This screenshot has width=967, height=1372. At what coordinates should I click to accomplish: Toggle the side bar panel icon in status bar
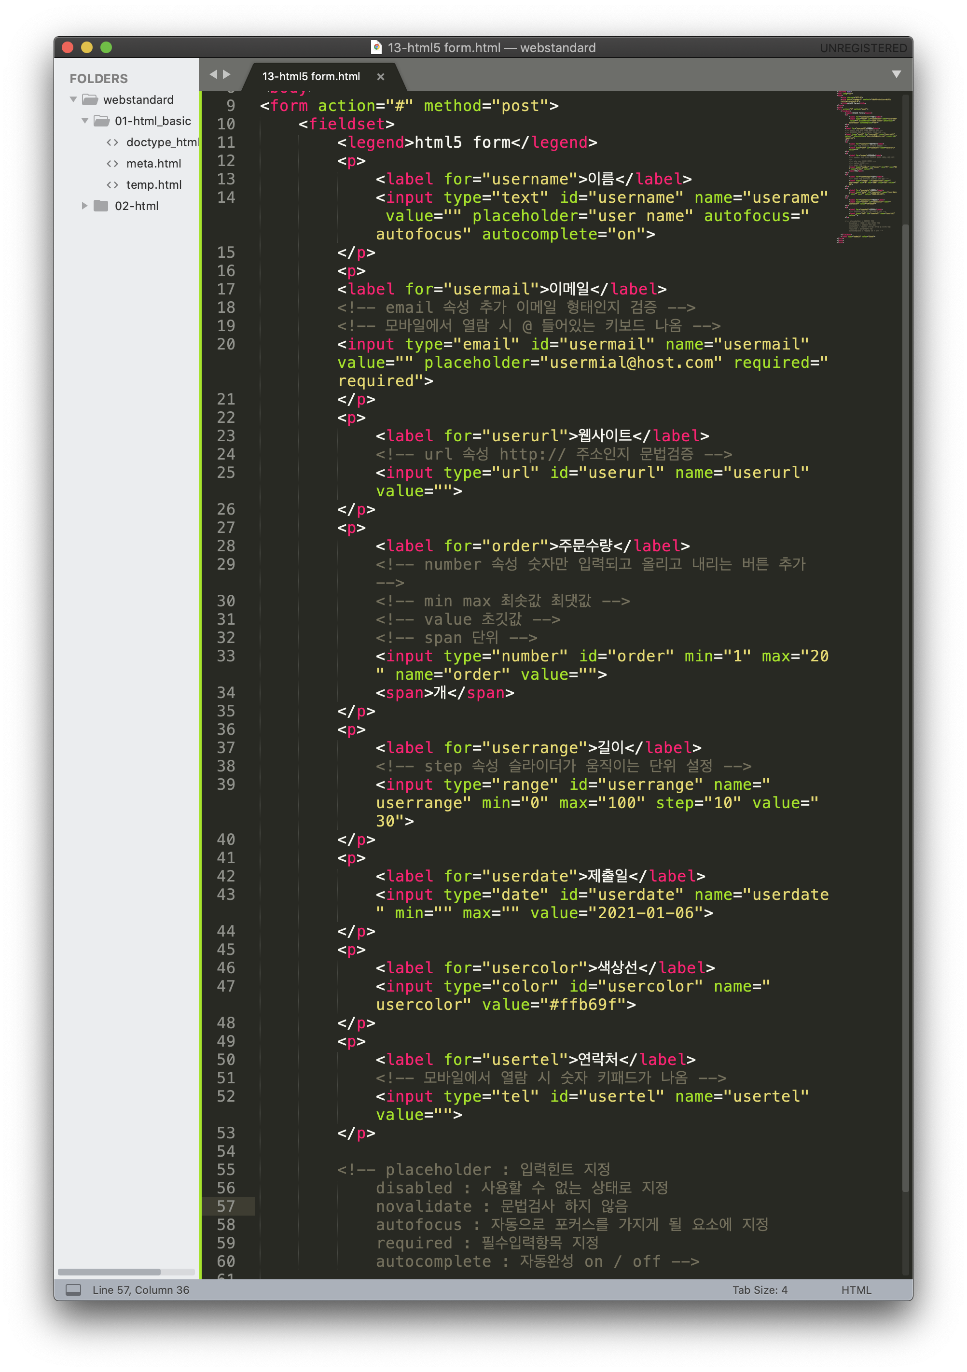click(73, 1289)
